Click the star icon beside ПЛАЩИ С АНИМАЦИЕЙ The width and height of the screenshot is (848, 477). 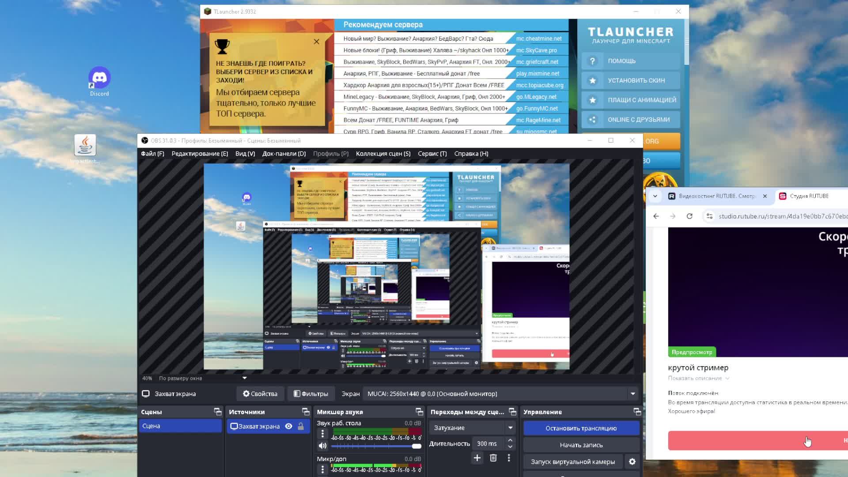click(592, 100)
